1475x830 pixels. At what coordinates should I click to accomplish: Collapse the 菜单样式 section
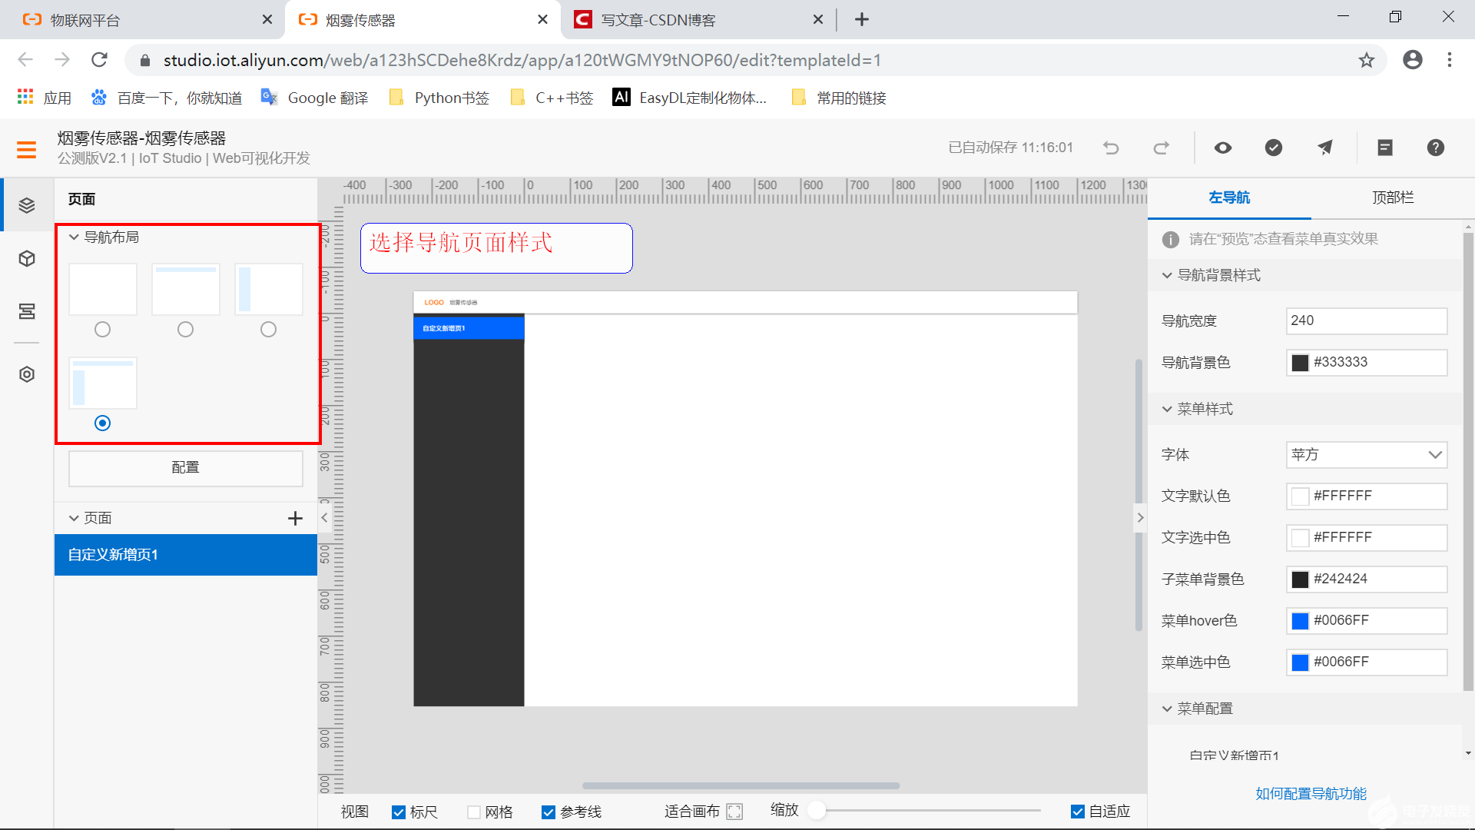point(1168,409)
